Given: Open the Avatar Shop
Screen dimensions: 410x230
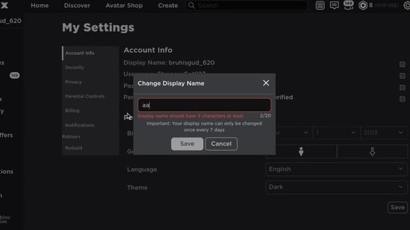Looking at the screenshot, I should (x=124, y=6).
